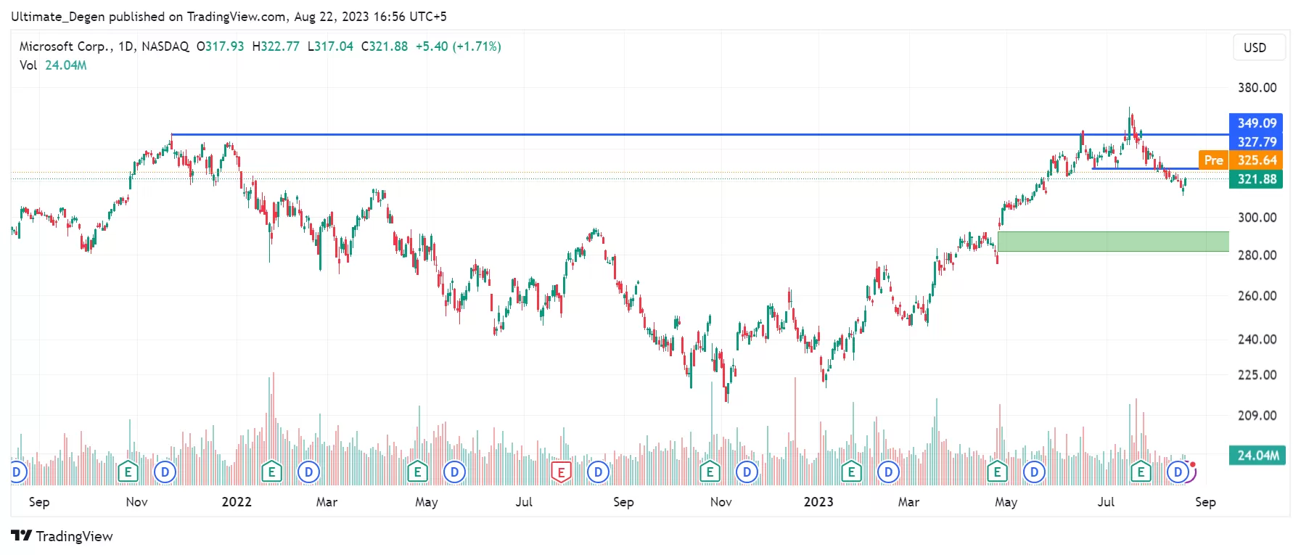This screenshot has height=555, width=1301.
Task: Select the green support zone rectangle
Action: (1113, 242)
